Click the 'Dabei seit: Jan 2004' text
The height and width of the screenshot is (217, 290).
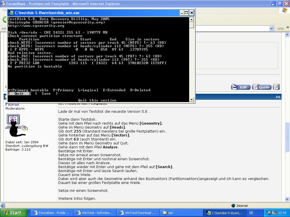22,142
